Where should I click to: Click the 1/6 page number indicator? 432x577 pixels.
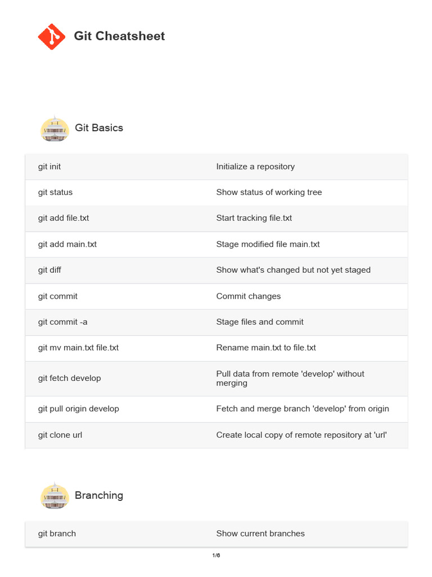coord(216,556)
